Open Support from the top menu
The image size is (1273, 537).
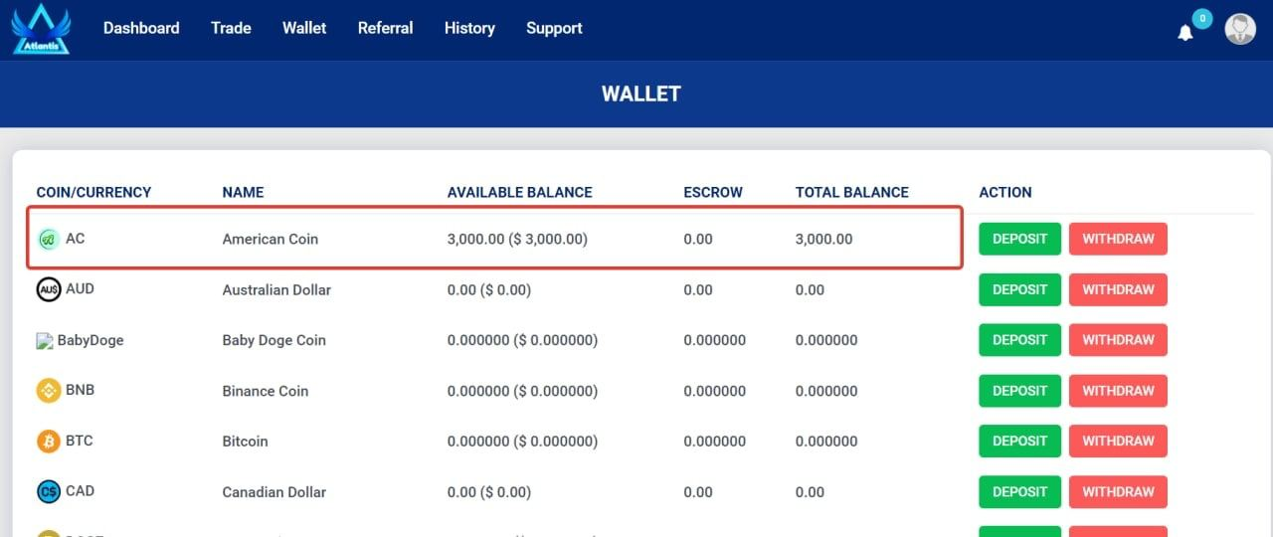[x=554, y=28]
